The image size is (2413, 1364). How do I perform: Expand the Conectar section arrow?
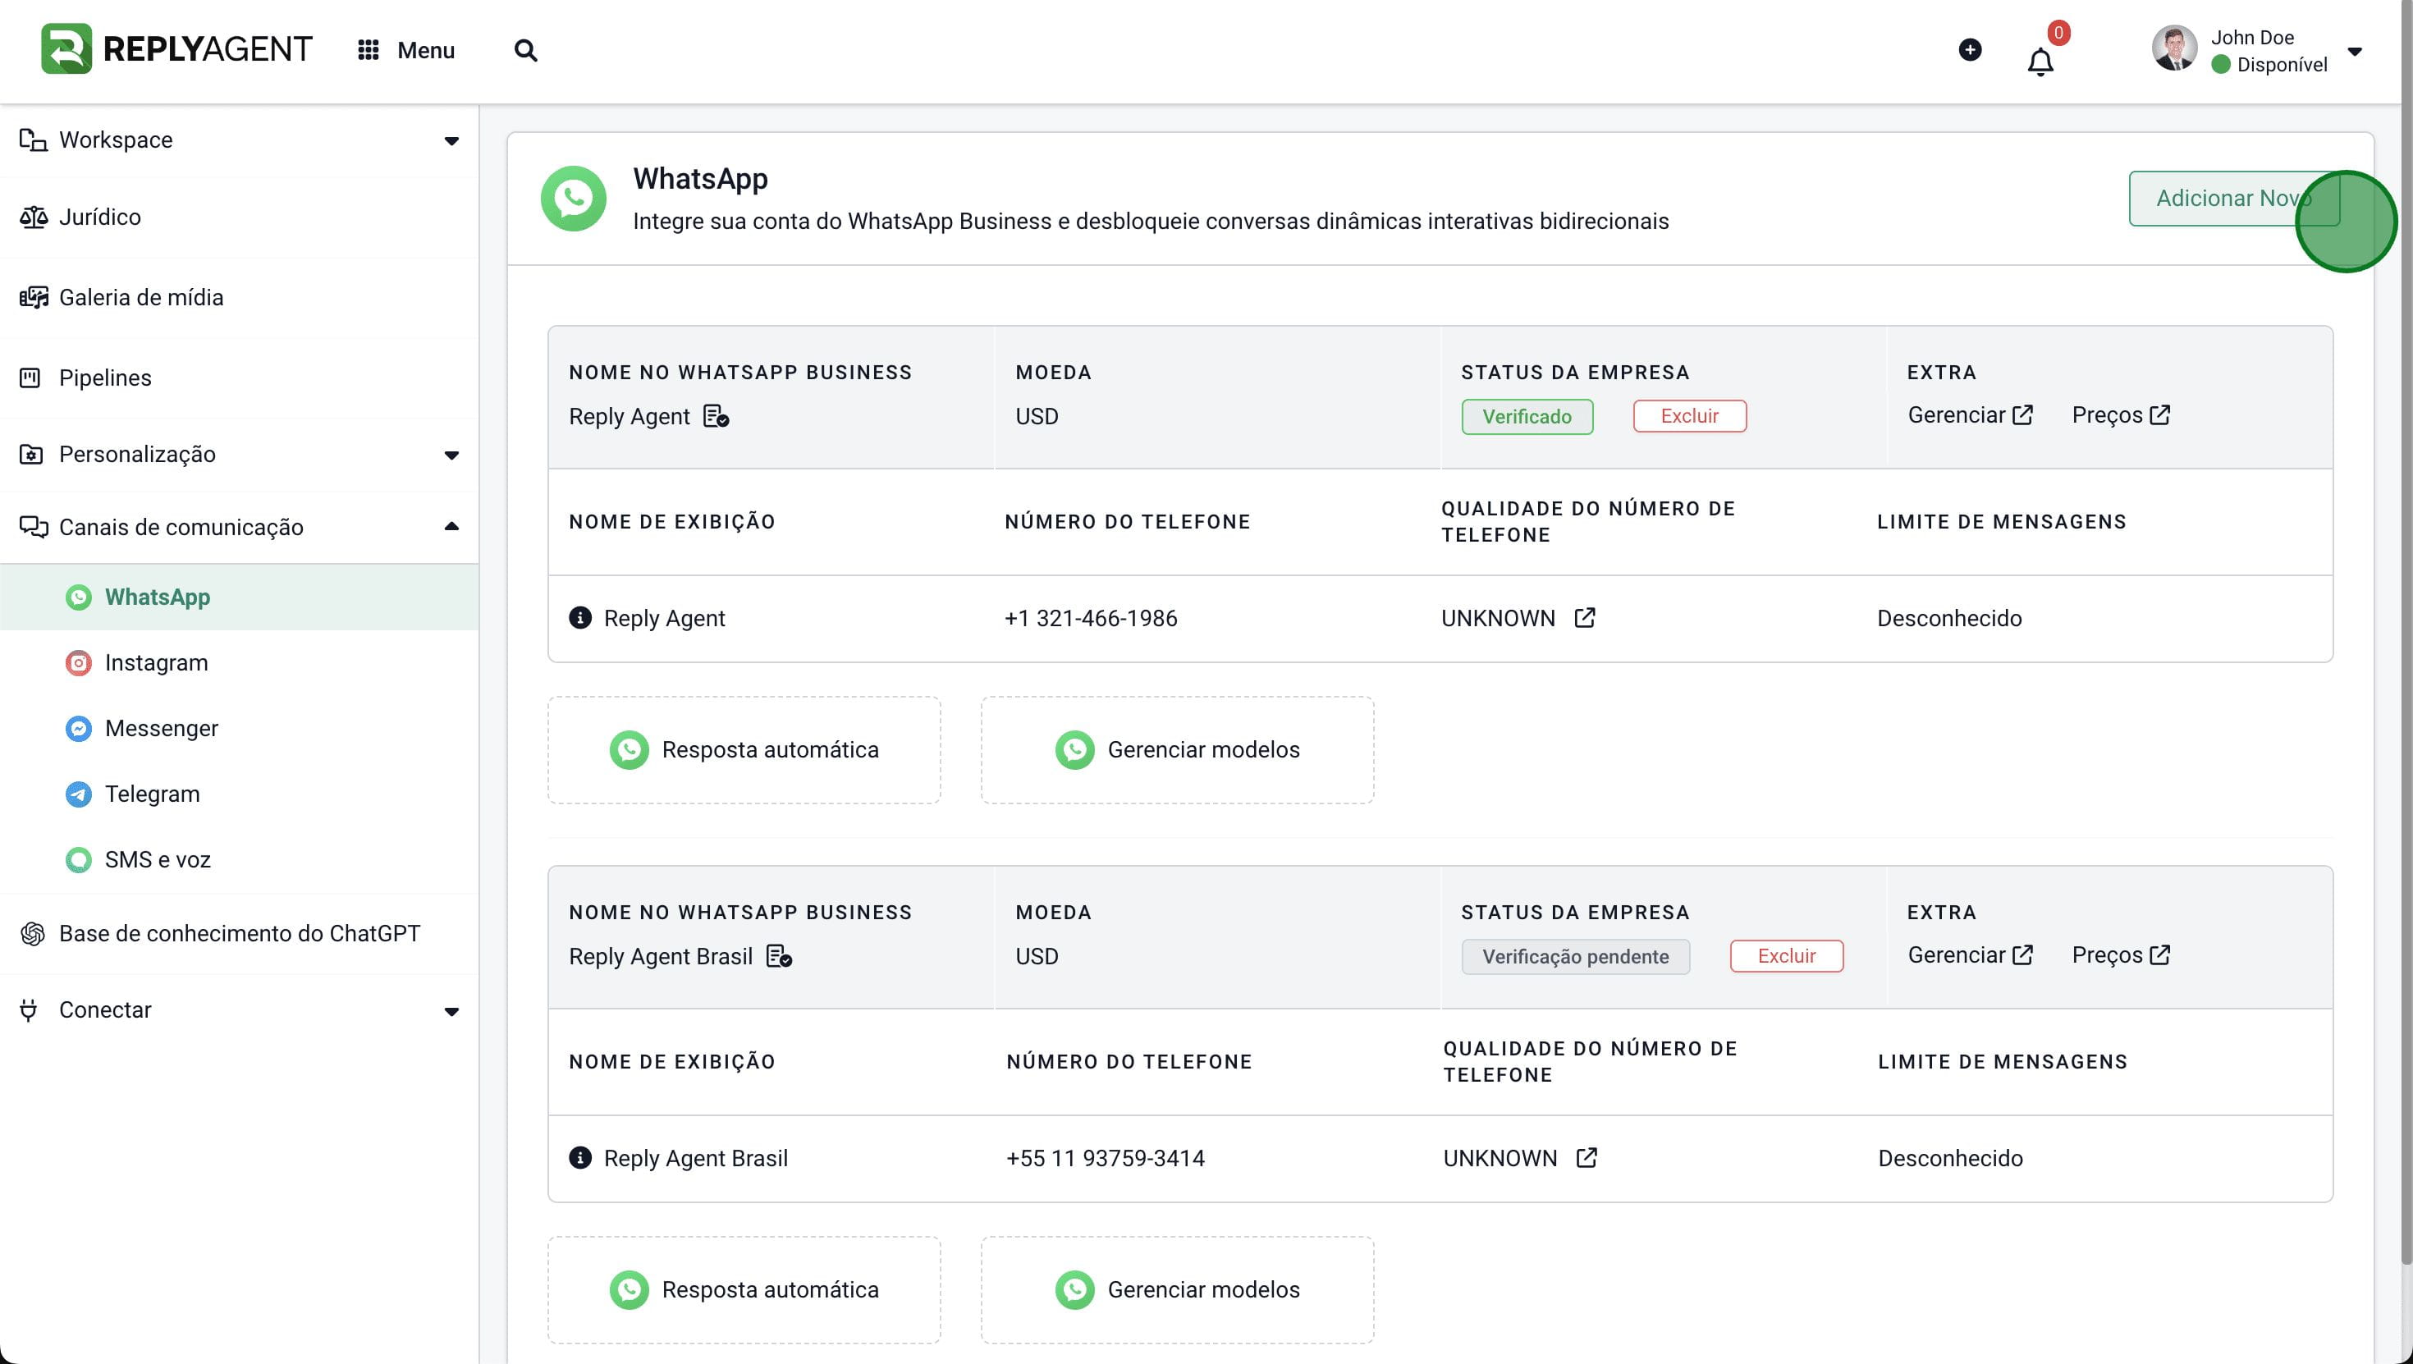[451, 1011]
